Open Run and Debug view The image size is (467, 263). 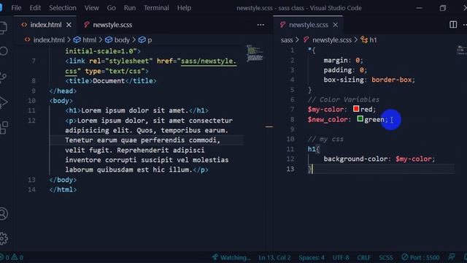pyautogui.click(x=3, y=102)
